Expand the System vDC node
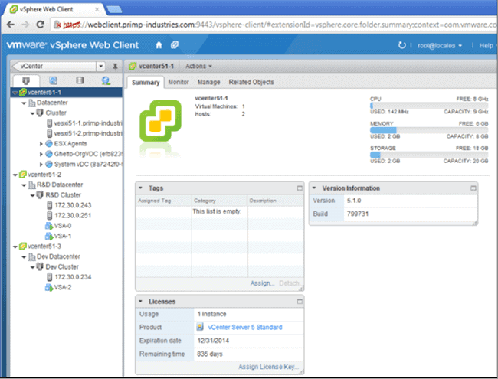The image size is (498, 379). point(41,165)
